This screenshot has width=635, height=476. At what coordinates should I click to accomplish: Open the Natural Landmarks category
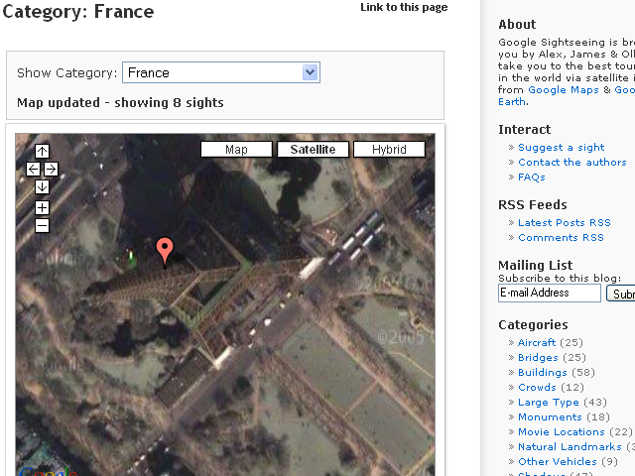click(570, 447)
